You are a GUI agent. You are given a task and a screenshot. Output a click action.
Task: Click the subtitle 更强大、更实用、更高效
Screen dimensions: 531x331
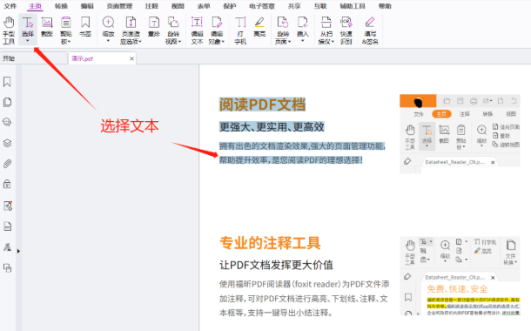[x=272, y=127]
